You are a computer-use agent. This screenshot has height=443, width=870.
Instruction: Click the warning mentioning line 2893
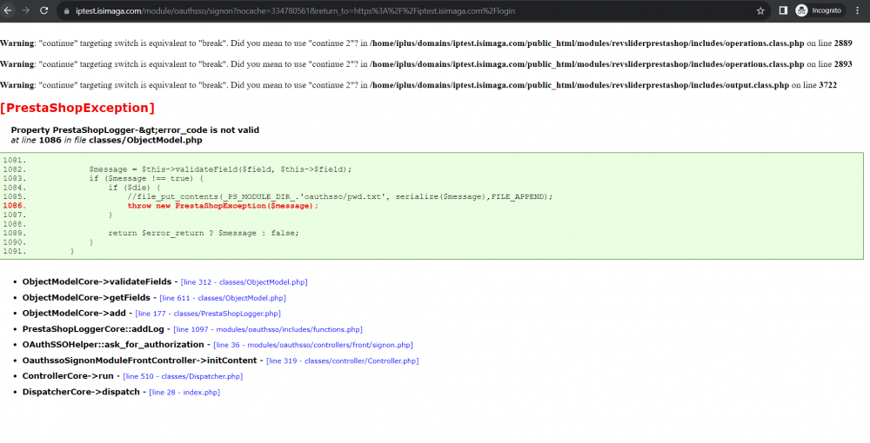point(426,64)
